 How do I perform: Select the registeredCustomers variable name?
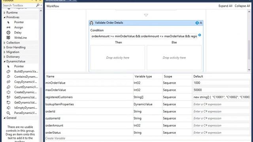[59, 97]
